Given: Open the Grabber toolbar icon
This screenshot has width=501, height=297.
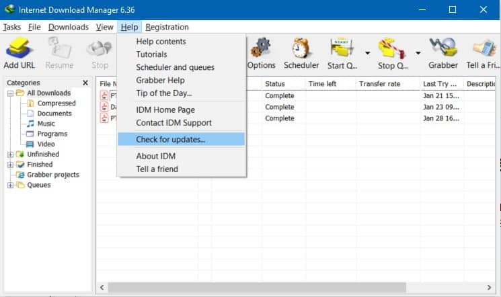Looking at the screenshot, I should pos(443,48).
